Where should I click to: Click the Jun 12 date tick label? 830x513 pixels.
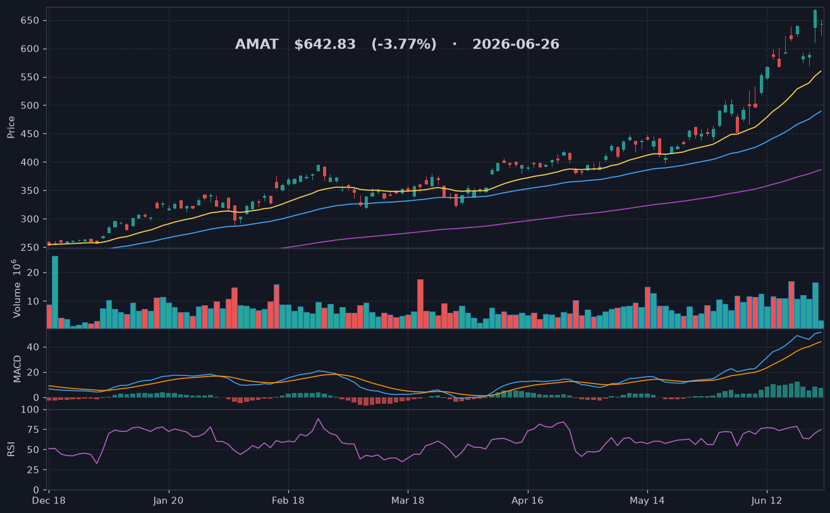click(767, 500)
